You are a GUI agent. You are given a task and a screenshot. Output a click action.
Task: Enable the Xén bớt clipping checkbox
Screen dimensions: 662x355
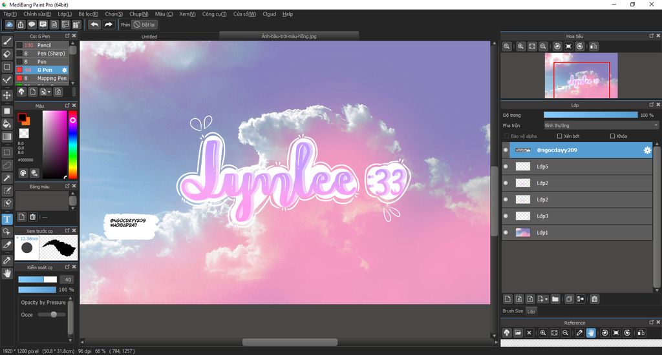coord(559,136)
